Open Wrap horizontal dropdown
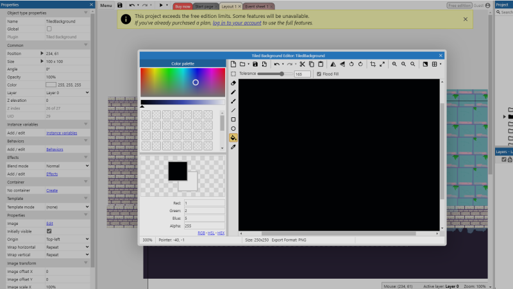Viewport: 513px width, 289px height. pyautogui.click(x=67, y=247)
